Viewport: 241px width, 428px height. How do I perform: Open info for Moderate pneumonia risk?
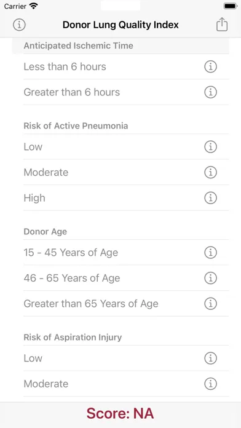(x=210, y=172)
